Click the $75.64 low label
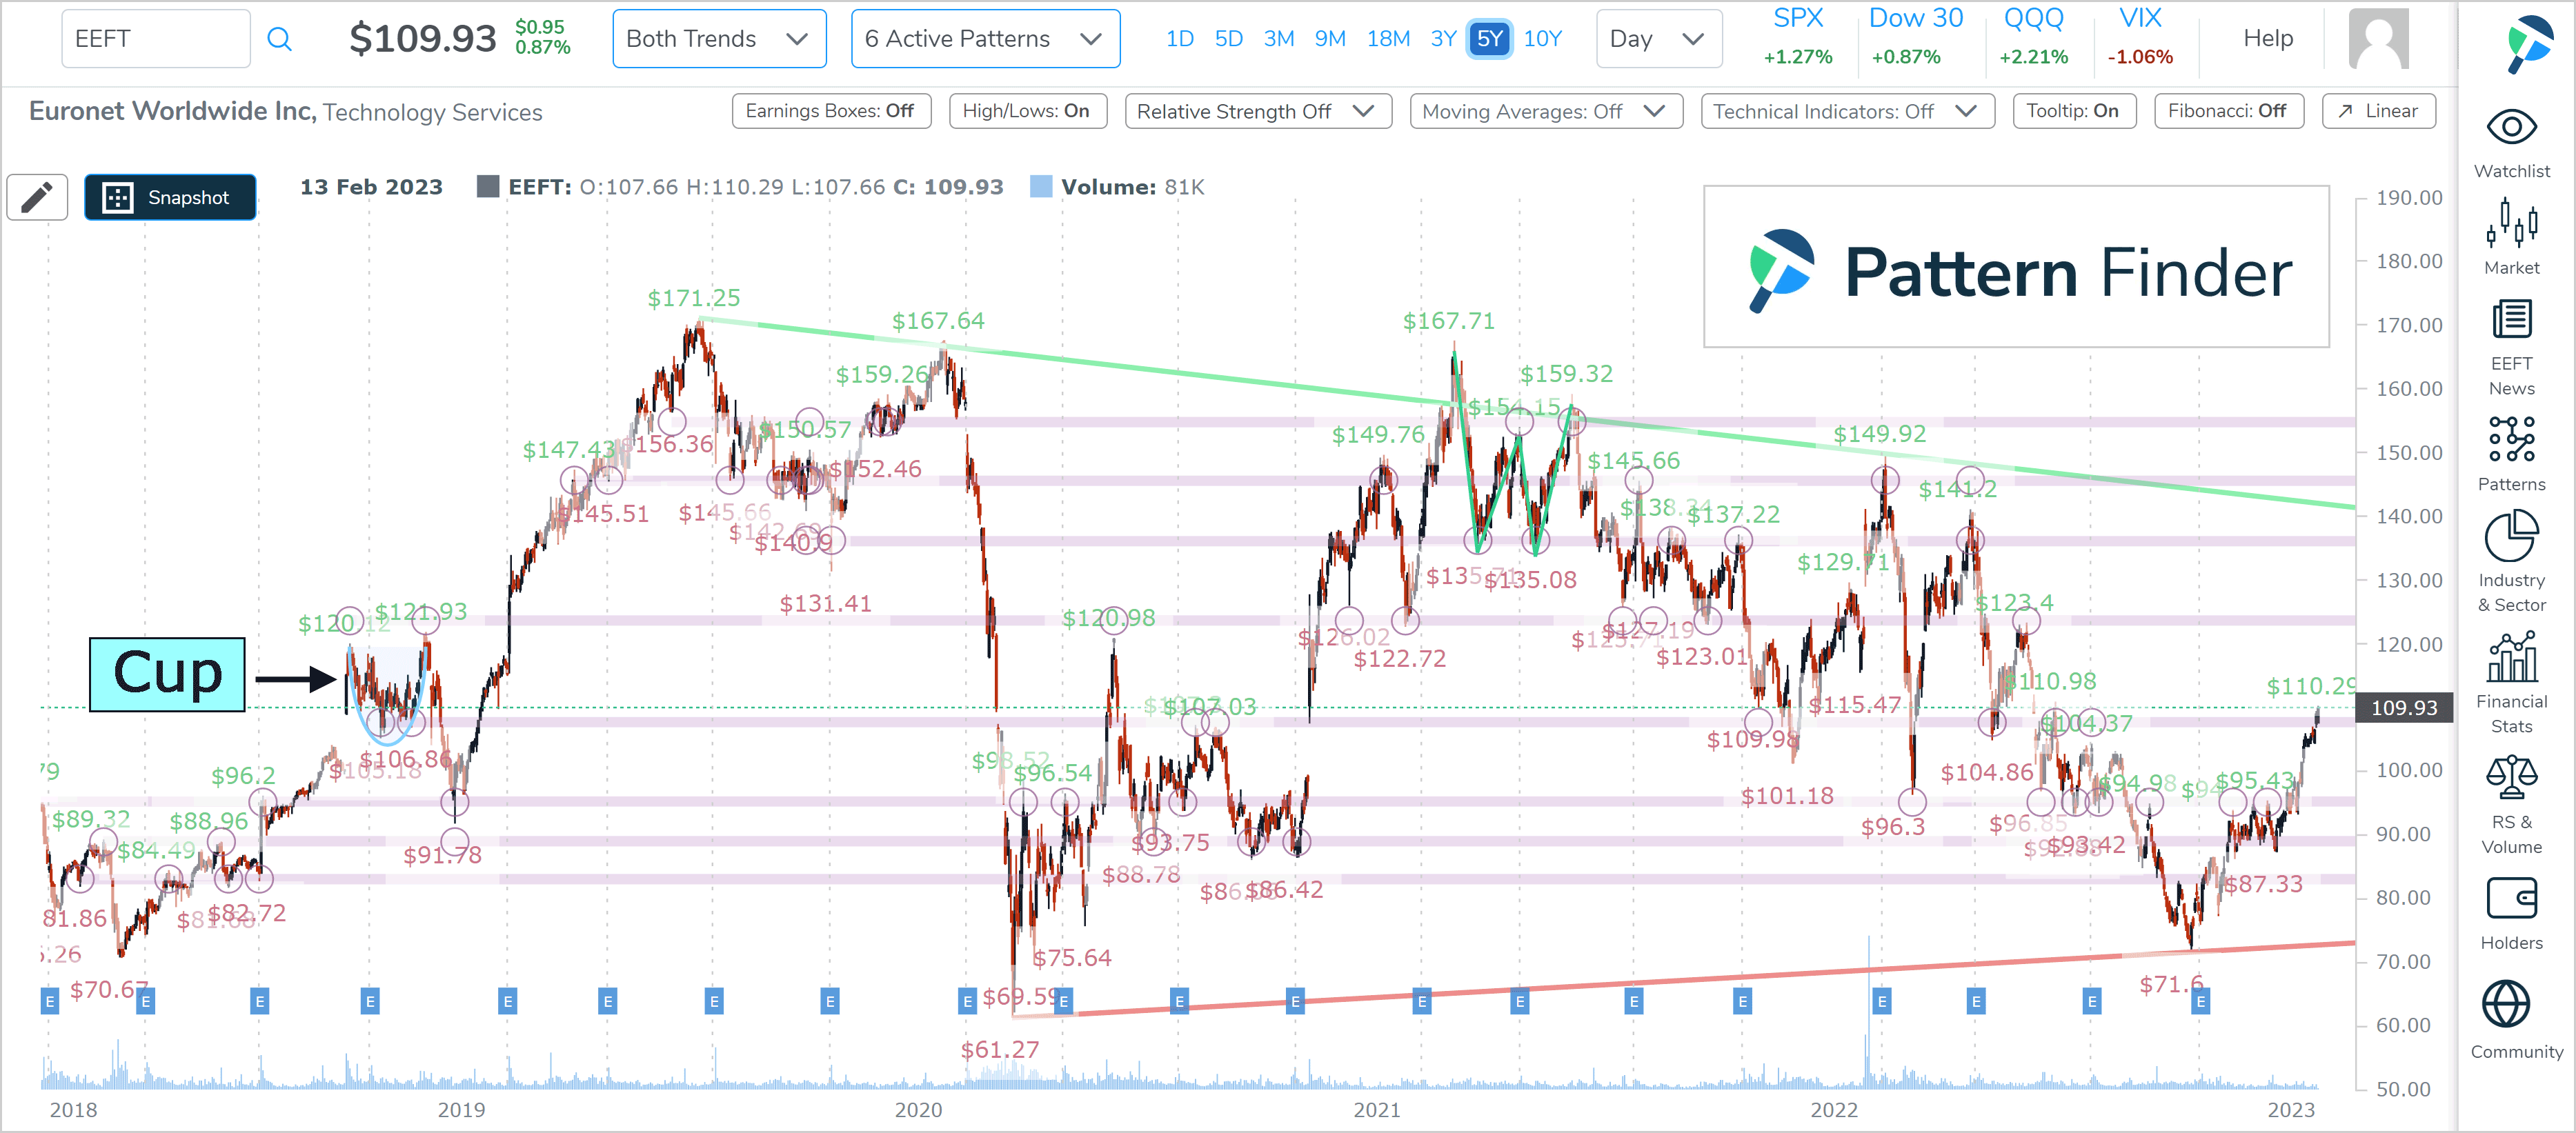Viewport: 2576px width, 1133px height. (1071, 958)
